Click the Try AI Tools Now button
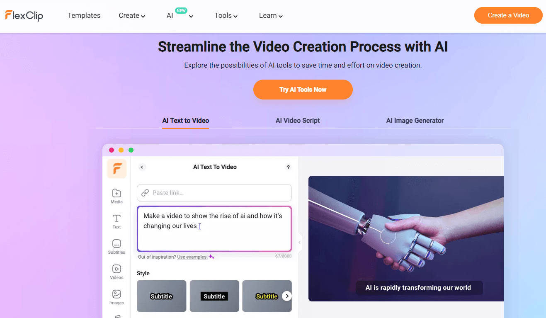 coord(303,90)
